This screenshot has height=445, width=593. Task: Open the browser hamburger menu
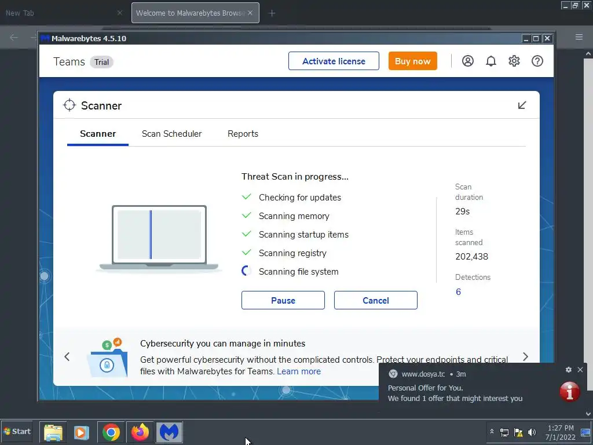579,37
